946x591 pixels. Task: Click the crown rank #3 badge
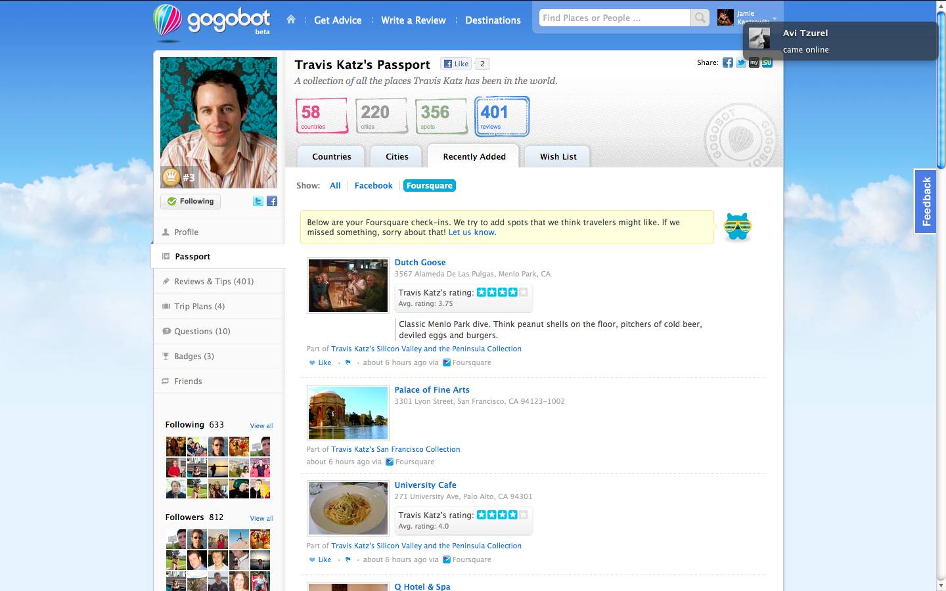pyautogui.click(x=179, y=177)
